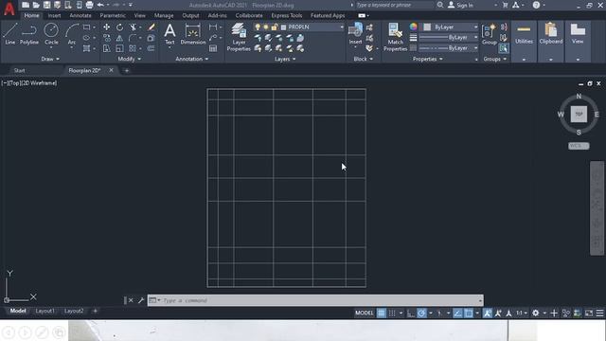This screenshot has width=606, height=341.
Task: Click the Mirror tool icon
Action: click(120, 38)
